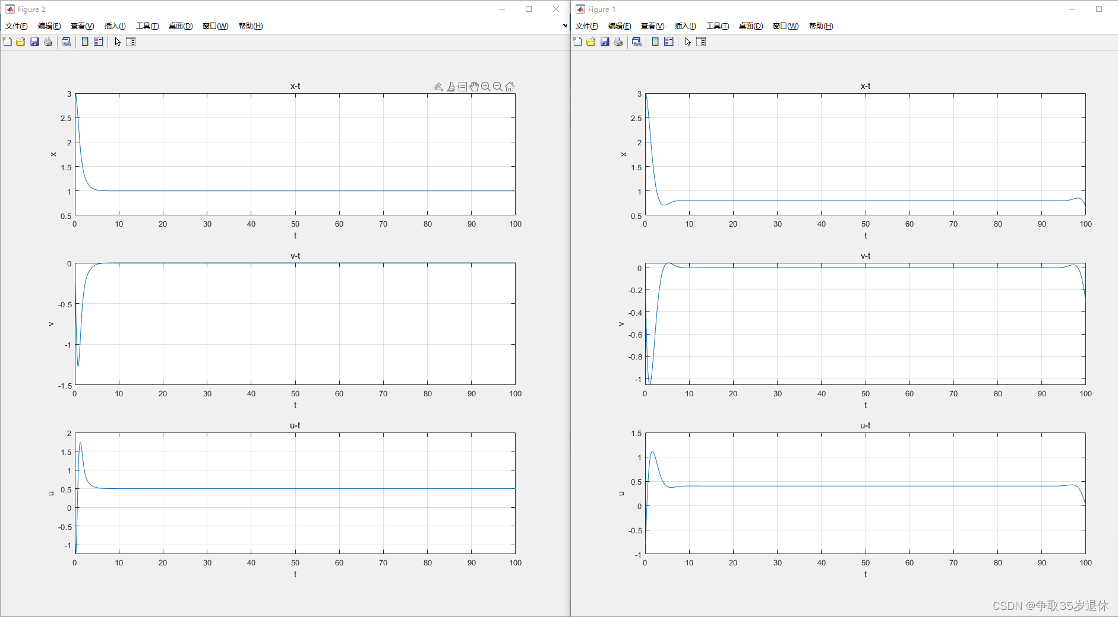Click the 'u-t' title in Figure 2
This screenshot has width=1118, height=617.
pos(295,425)
